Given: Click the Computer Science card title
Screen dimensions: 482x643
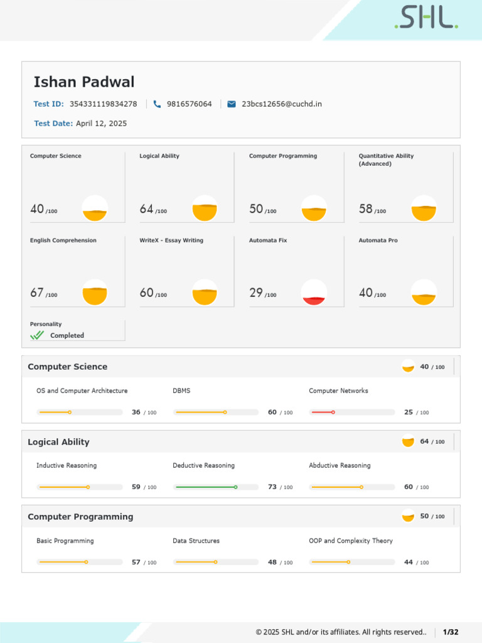Looking at the screenshot, I should [56, 156].
